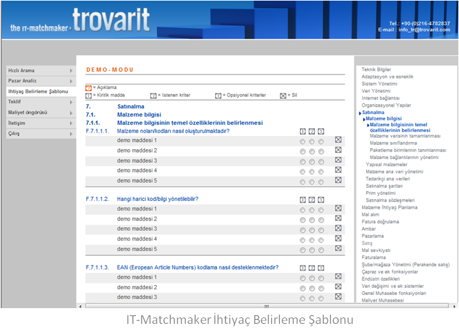Delete demo maddesi 1 under F.7.1.1.3
This screenshot has width=459, height=333.
click(338, 277)
